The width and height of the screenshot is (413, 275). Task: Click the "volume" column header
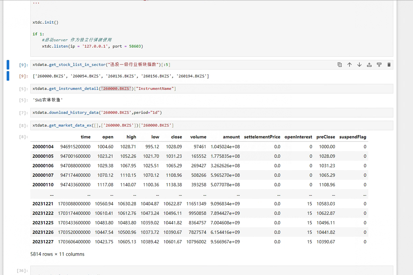tap(198, 137)
